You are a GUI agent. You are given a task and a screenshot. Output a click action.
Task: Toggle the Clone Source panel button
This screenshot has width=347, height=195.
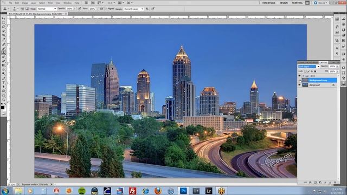(x=27, y=9)
